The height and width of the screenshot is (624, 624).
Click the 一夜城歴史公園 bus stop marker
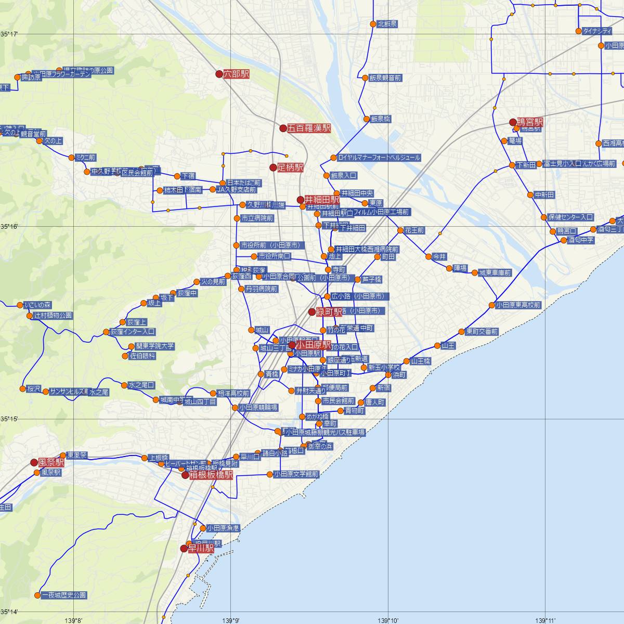[x=37, y=595]
